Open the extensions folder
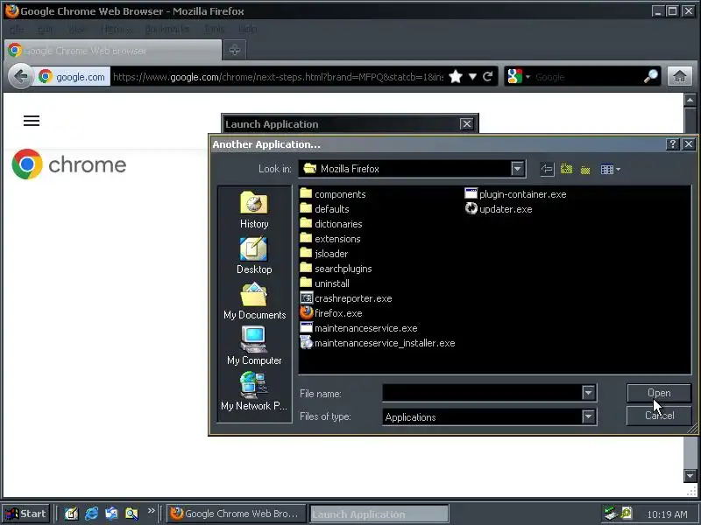Viewport: 701px width, 525px height. [x=330, y=239]
